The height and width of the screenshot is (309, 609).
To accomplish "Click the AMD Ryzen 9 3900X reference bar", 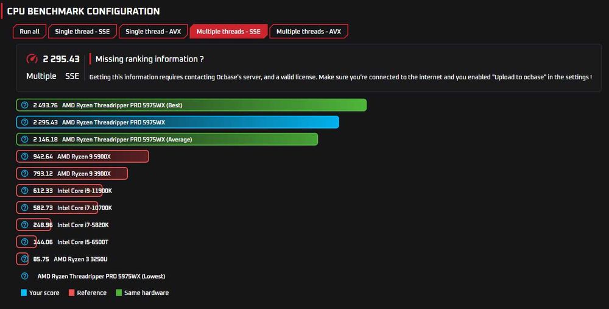I will pyautogui.click(x=72, y=173).
